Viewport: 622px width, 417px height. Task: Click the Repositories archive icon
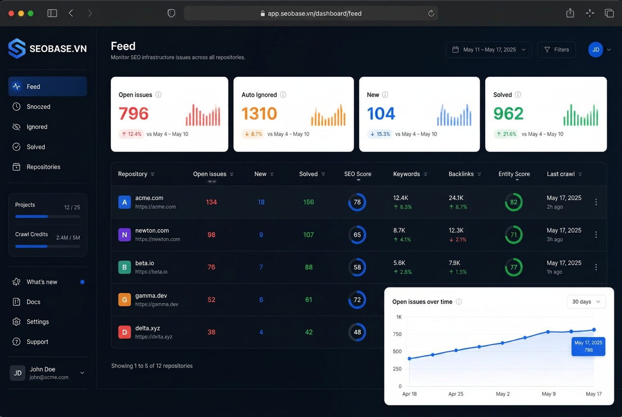16,167
